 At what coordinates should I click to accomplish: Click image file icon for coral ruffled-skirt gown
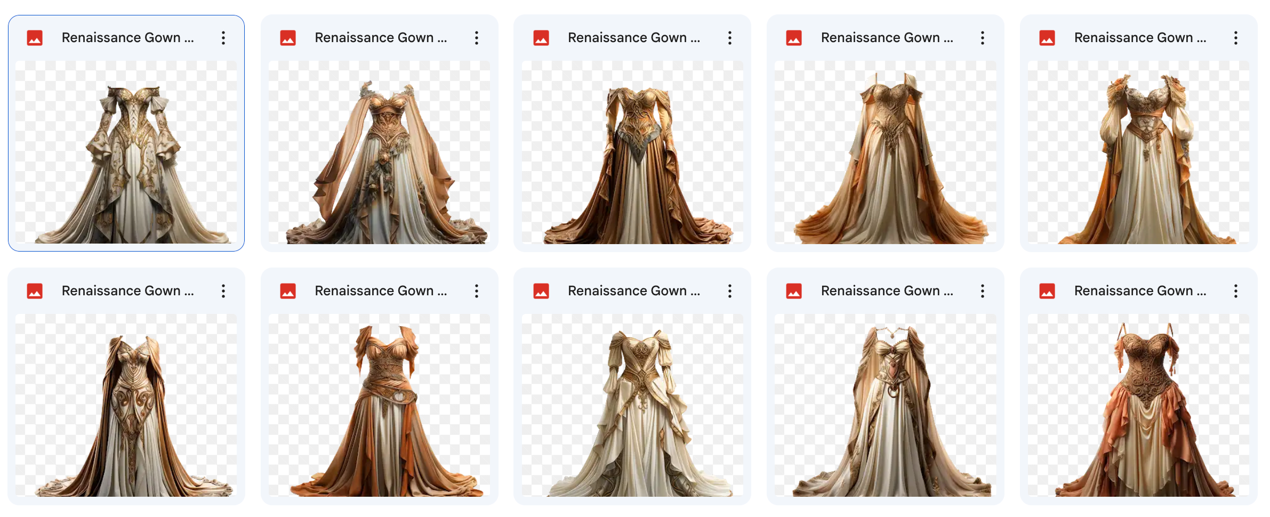pyautogui.click(x=1047, y=291)
